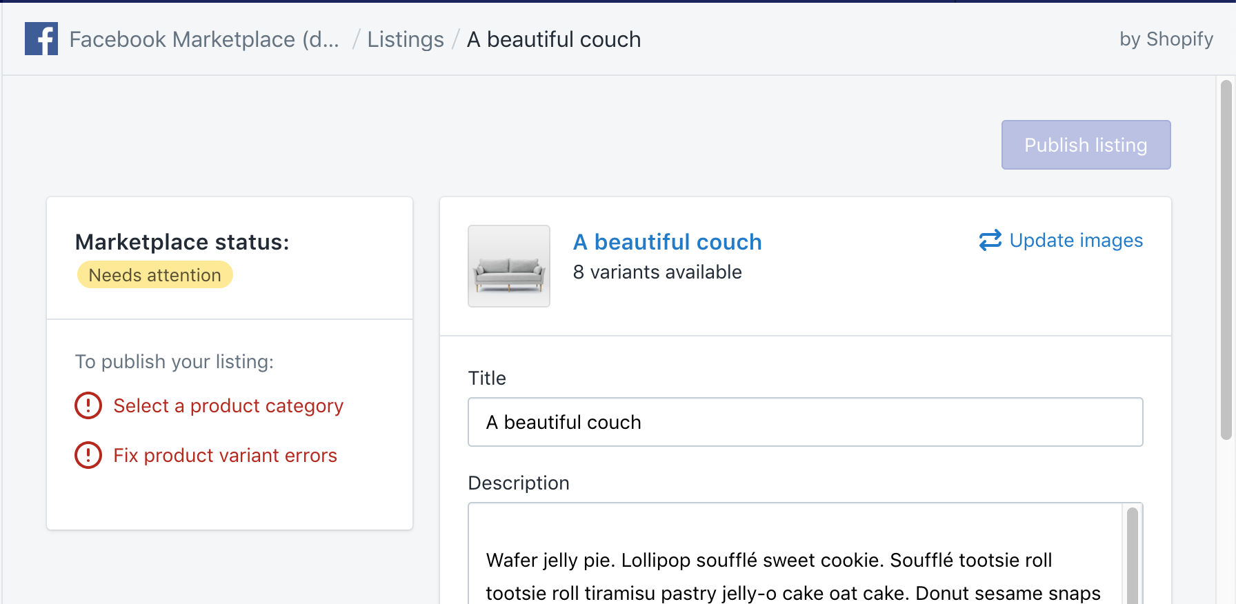
Task: Open the Select a product category link
Action: (228, 405)
